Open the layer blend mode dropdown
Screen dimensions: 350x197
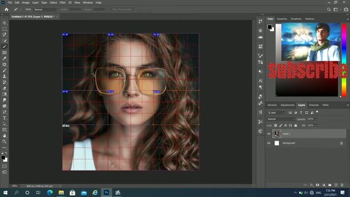[x=281, y=119]
